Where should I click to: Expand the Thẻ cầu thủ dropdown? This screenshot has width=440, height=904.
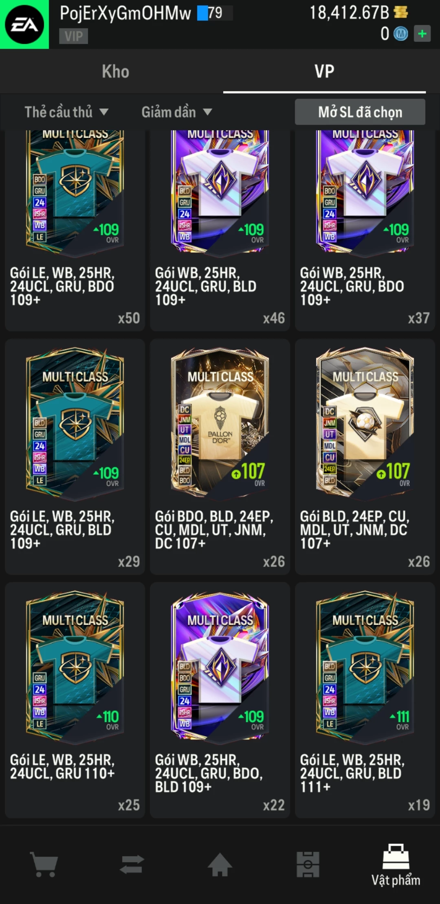[x=66, y=112]
